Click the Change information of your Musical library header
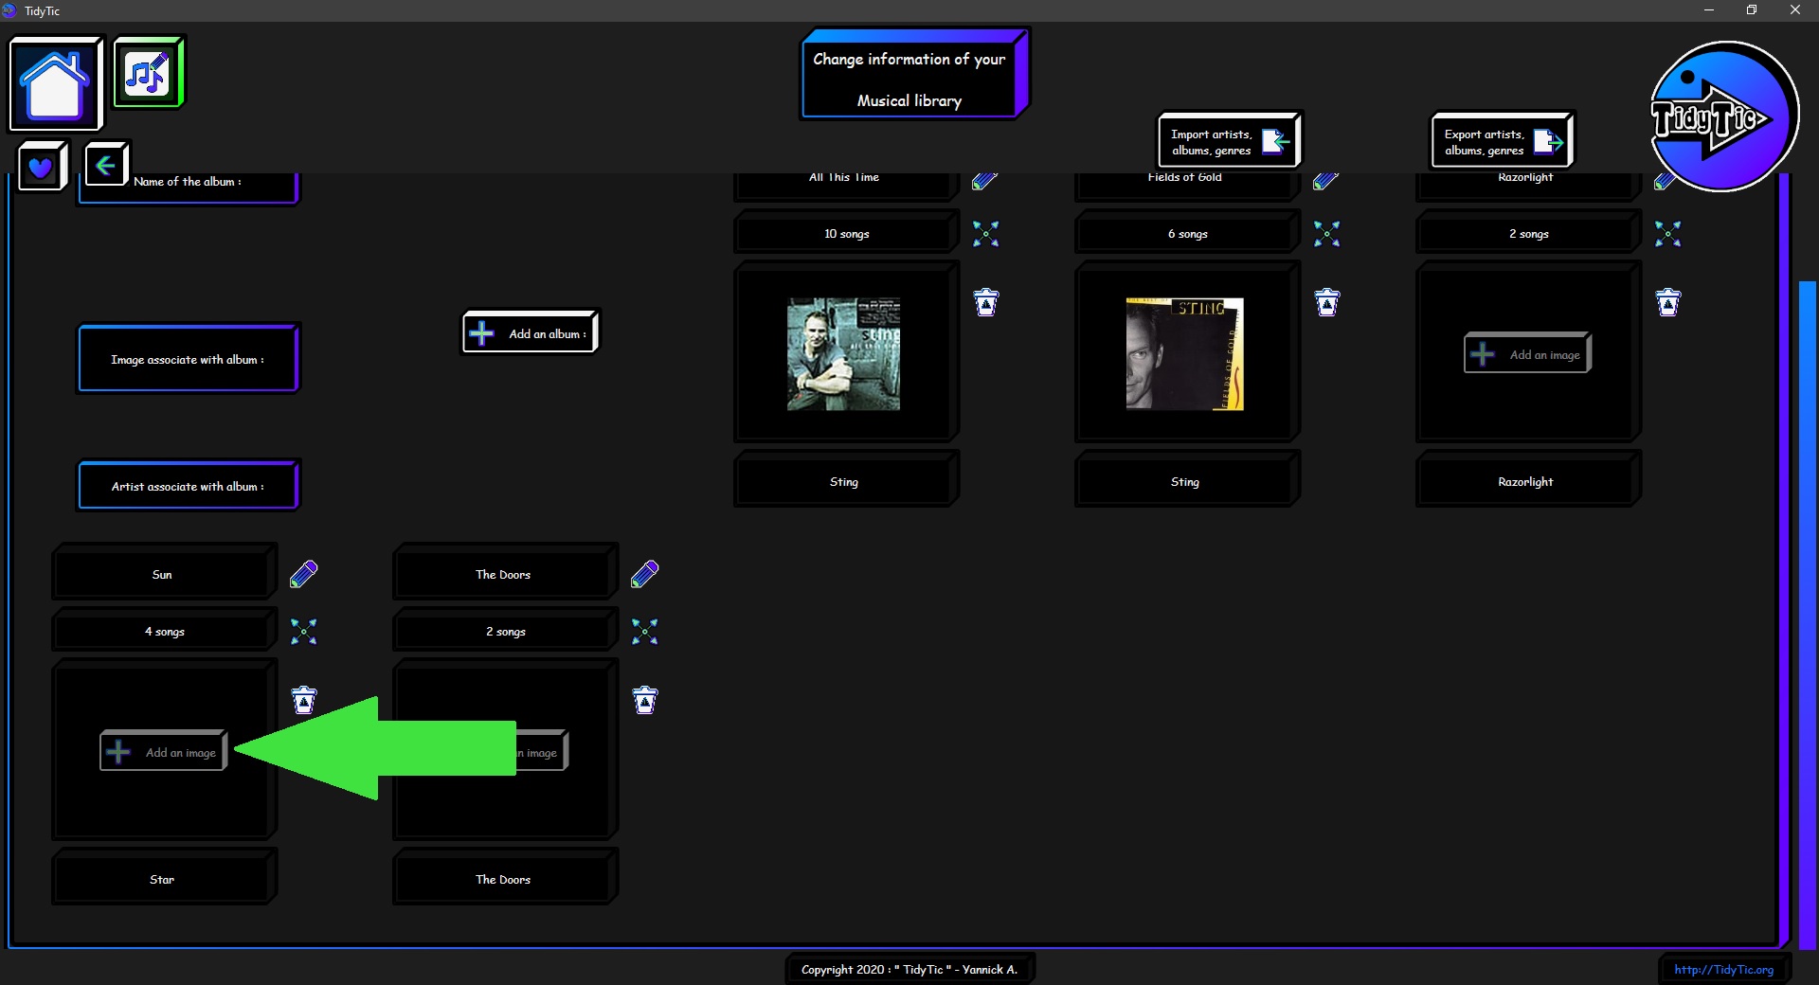The width and height of the screenshot is (1819, 985). point(914,75)
